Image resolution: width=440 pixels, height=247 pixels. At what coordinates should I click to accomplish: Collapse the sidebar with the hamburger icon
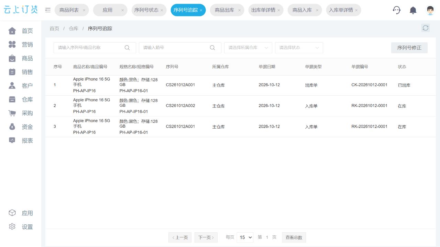pos(48,10)
